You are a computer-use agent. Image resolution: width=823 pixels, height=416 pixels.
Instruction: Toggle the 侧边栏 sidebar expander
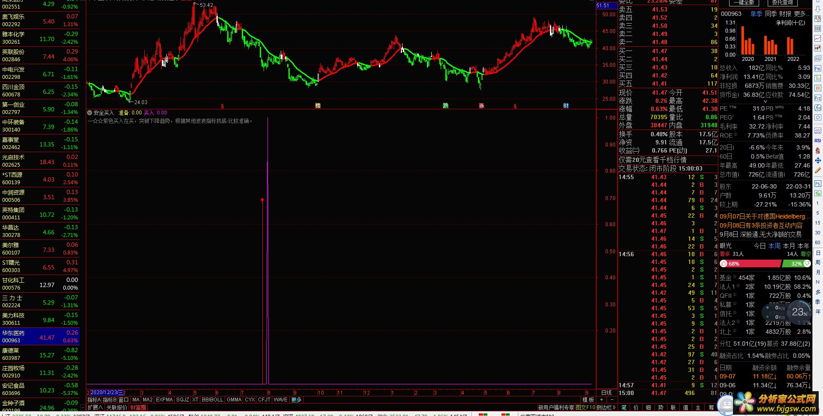point(606,407)
